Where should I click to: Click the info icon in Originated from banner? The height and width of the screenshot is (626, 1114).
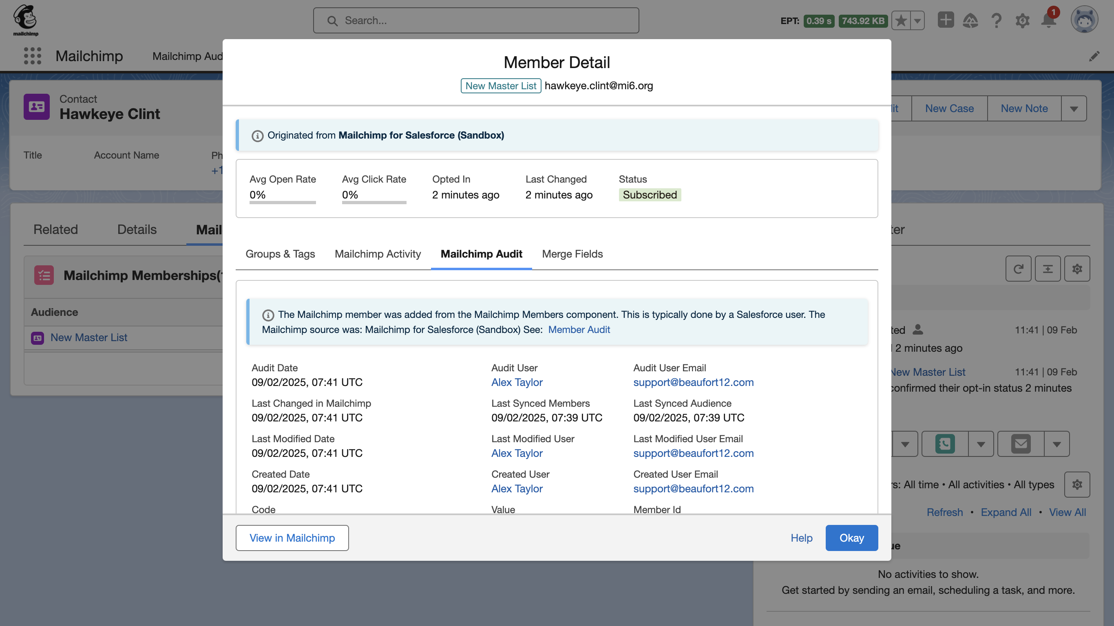pyautogui.click(x=258, y=136)
